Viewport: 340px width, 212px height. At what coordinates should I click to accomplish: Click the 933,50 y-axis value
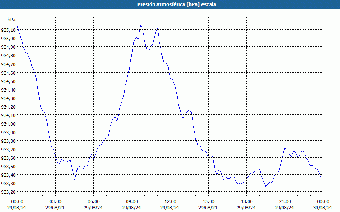coord(8,166)
